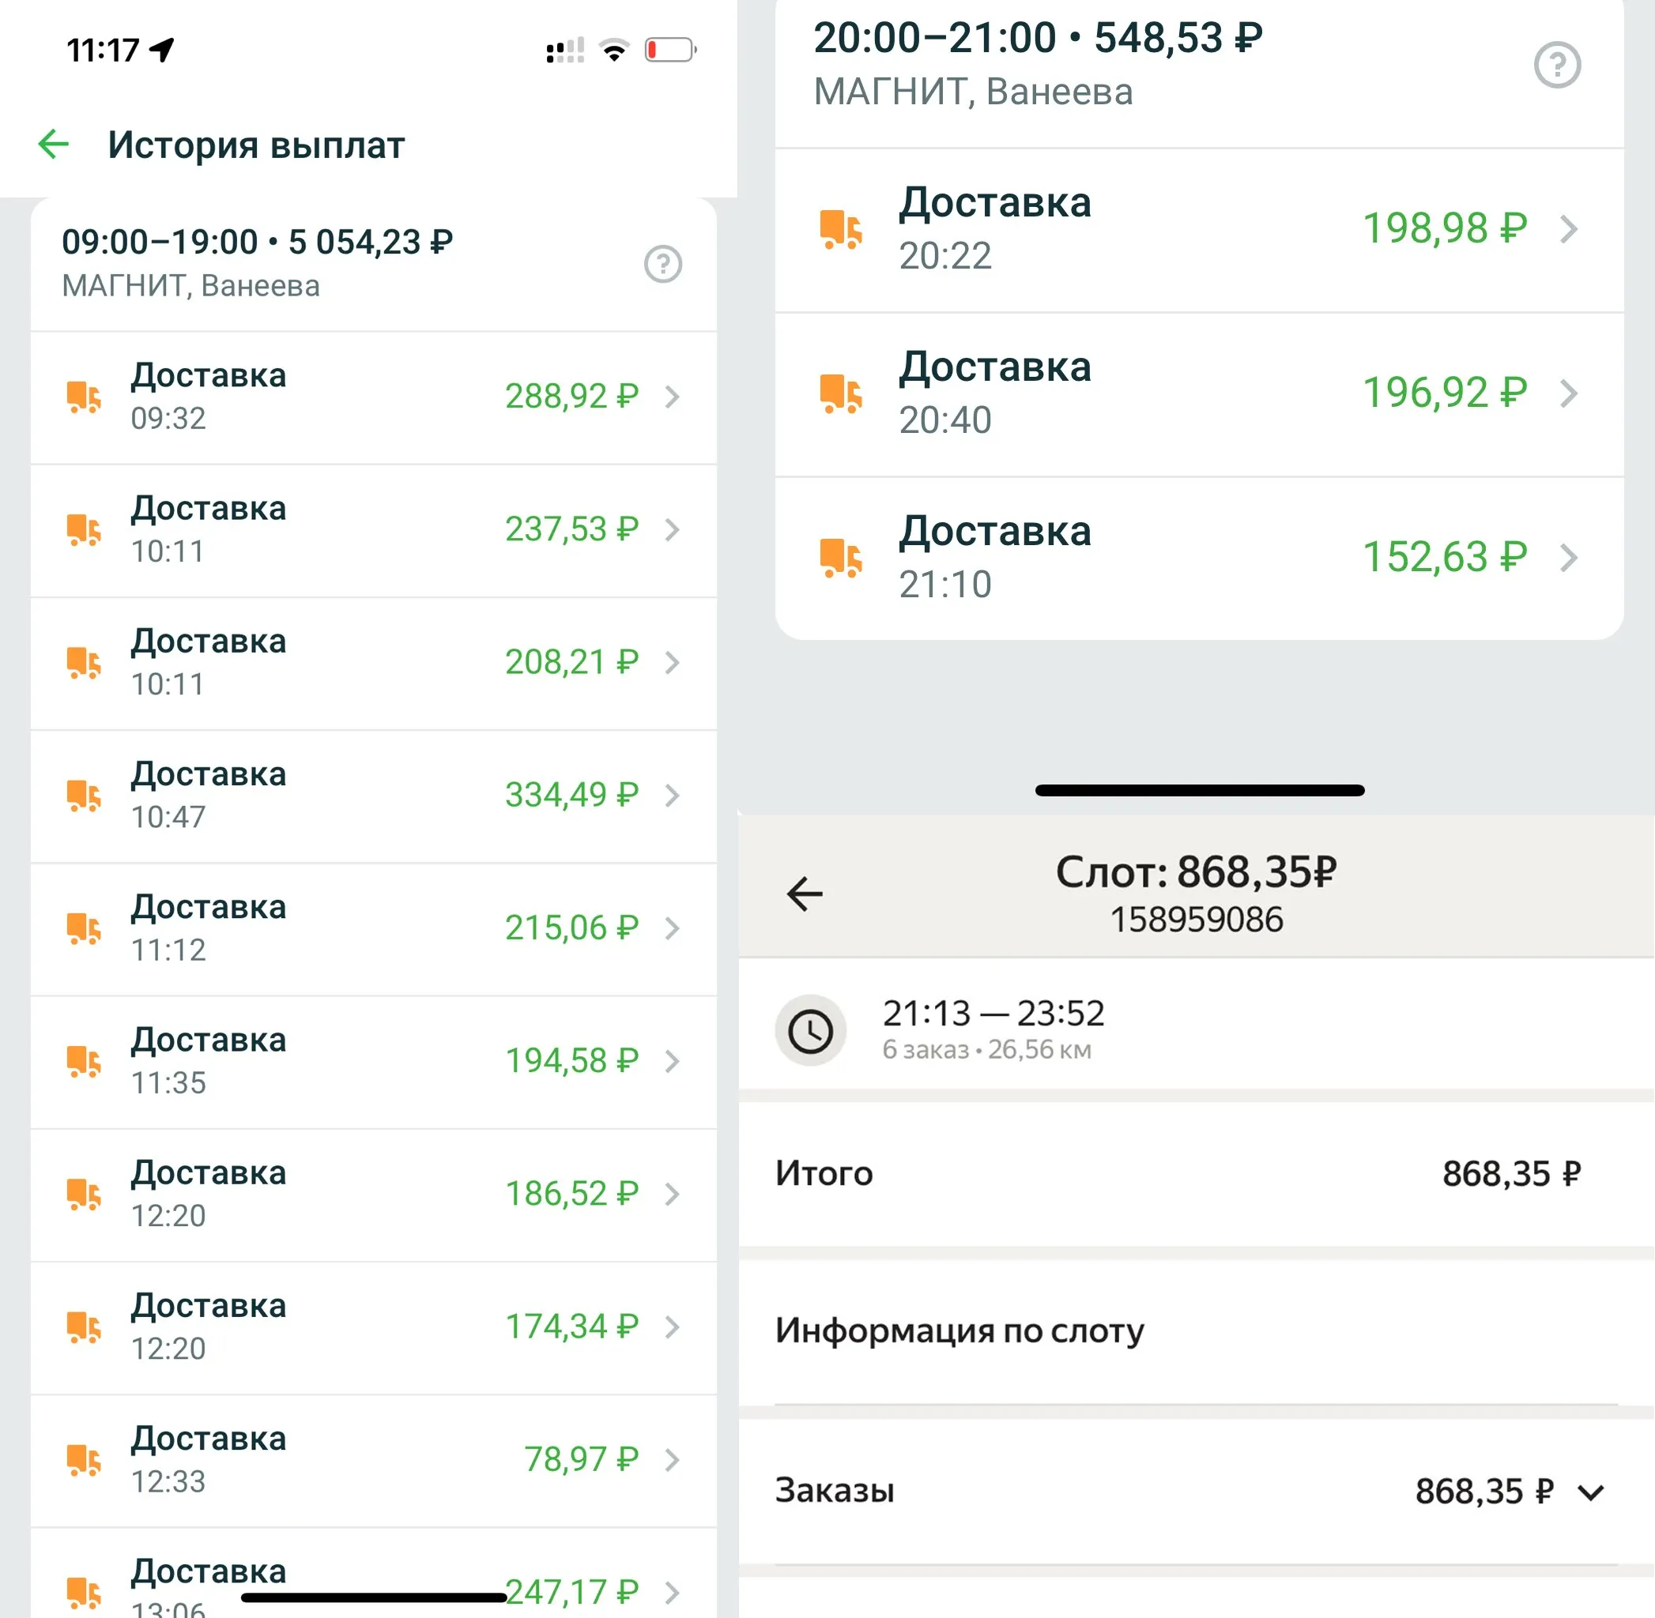Screen dimensions: 1655x1618
Task: Tap help icon for 09:00–19:00 slot
Action: pyautogui.click(x=662, y=265)
